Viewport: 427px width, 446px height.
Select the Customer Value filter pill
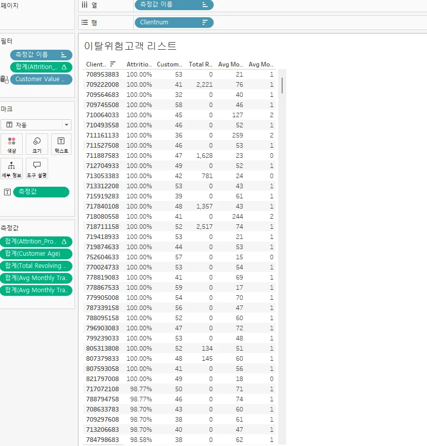pyautogui.click(x=41, y=79)
